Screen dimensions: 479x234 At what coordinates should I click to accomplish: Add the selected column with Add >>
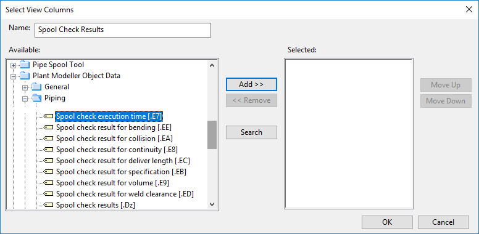coord(251,84)
